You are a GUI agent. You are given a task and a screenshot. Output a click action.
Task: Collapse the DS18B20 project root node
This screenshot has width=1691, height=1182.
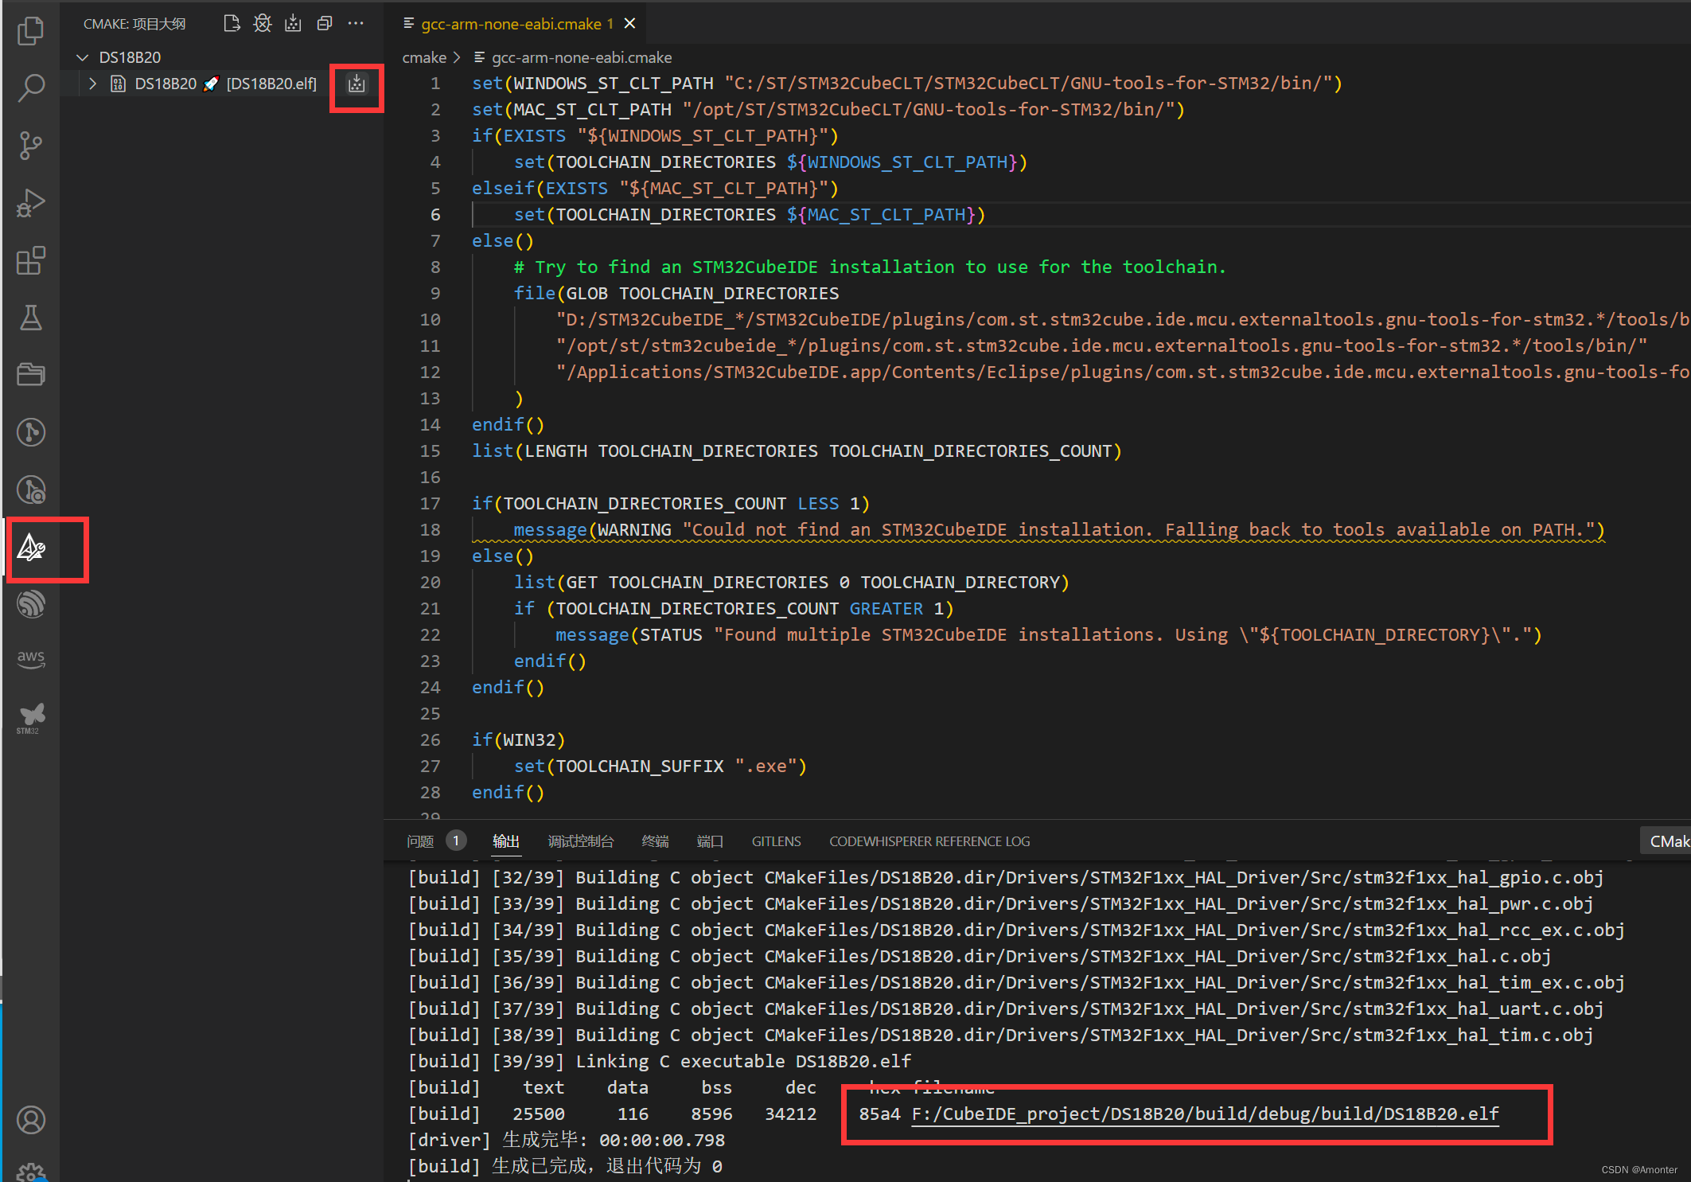[82, 57]
